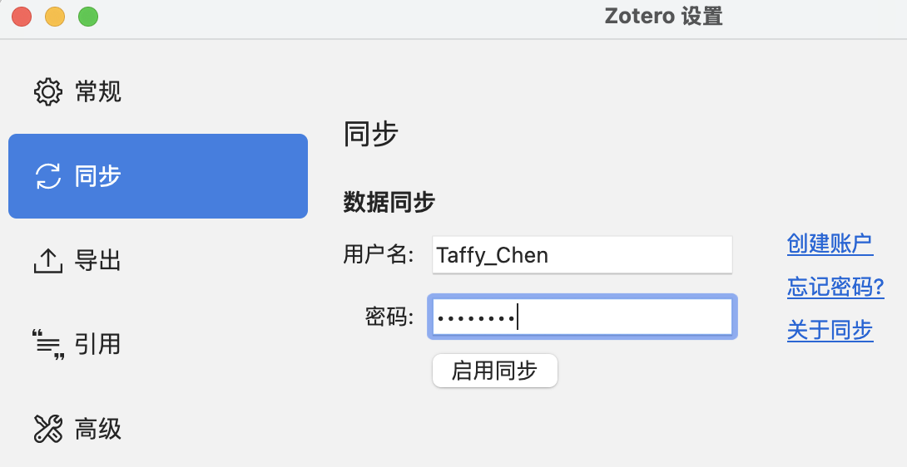Focus the username field containing Taffy_Chen

[x=582, y=255]
